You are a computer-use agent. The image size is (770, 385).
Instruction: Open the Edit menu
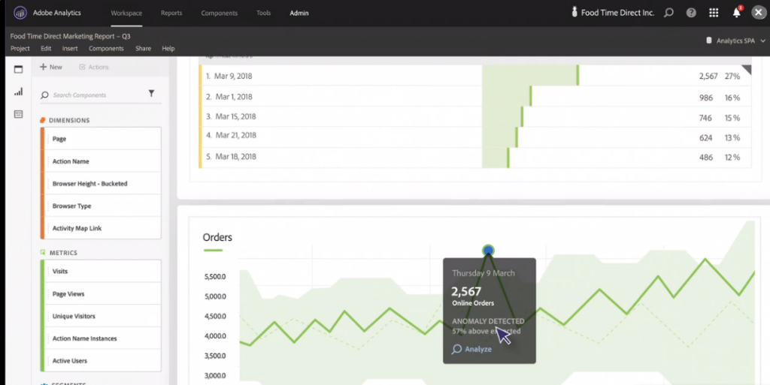point(46,49)
